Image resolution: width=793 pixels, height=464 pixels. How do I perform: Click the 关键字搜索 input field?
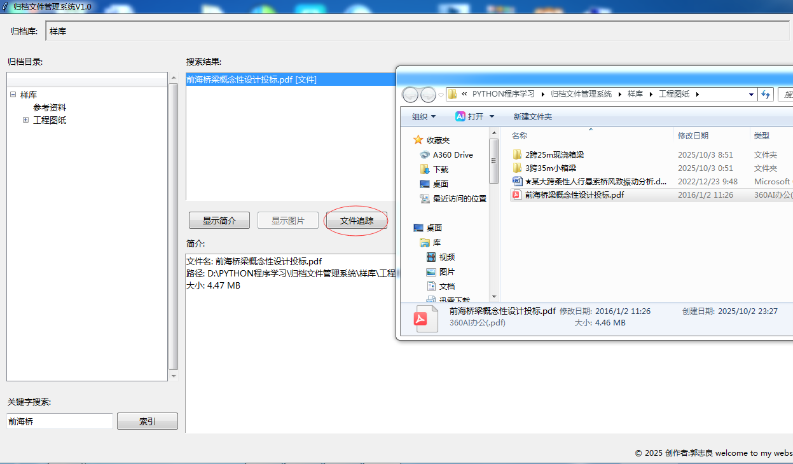click(60, 421)
